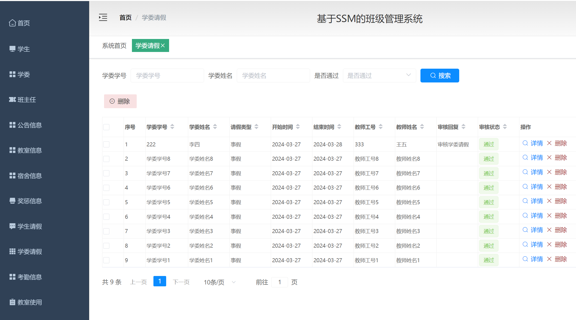Click 详情 link for row 学委学号2
This screenshot has height=320, width=576.
pos(537,244)
